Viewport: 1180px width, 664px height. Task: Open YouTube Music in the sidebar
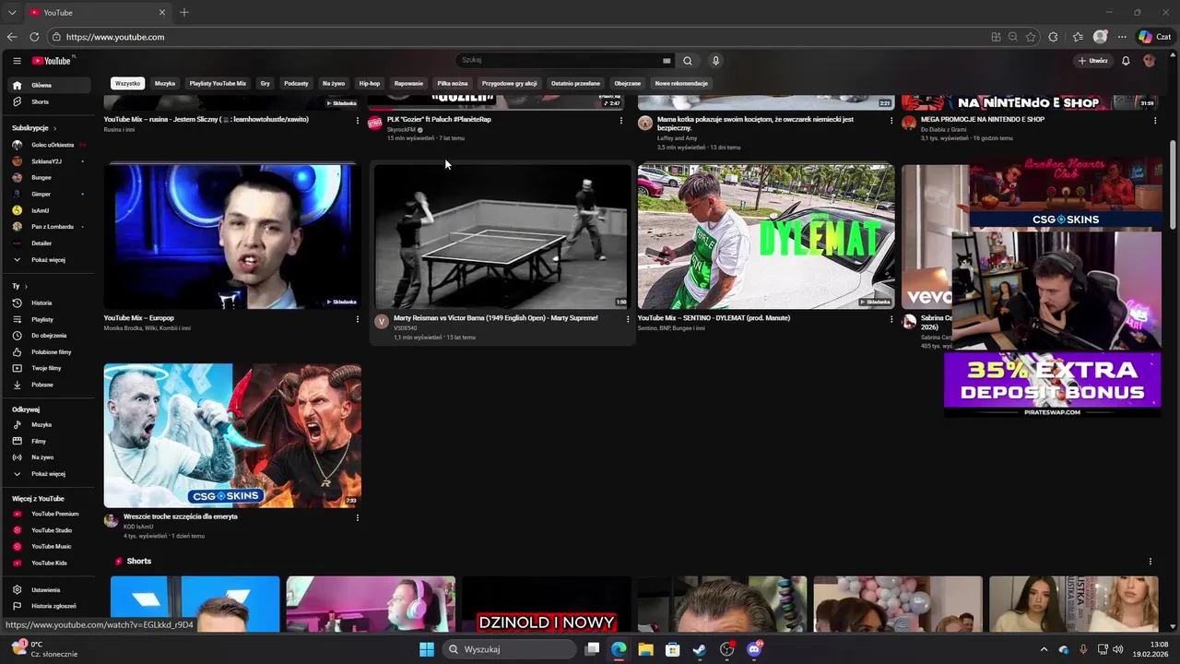48,546
